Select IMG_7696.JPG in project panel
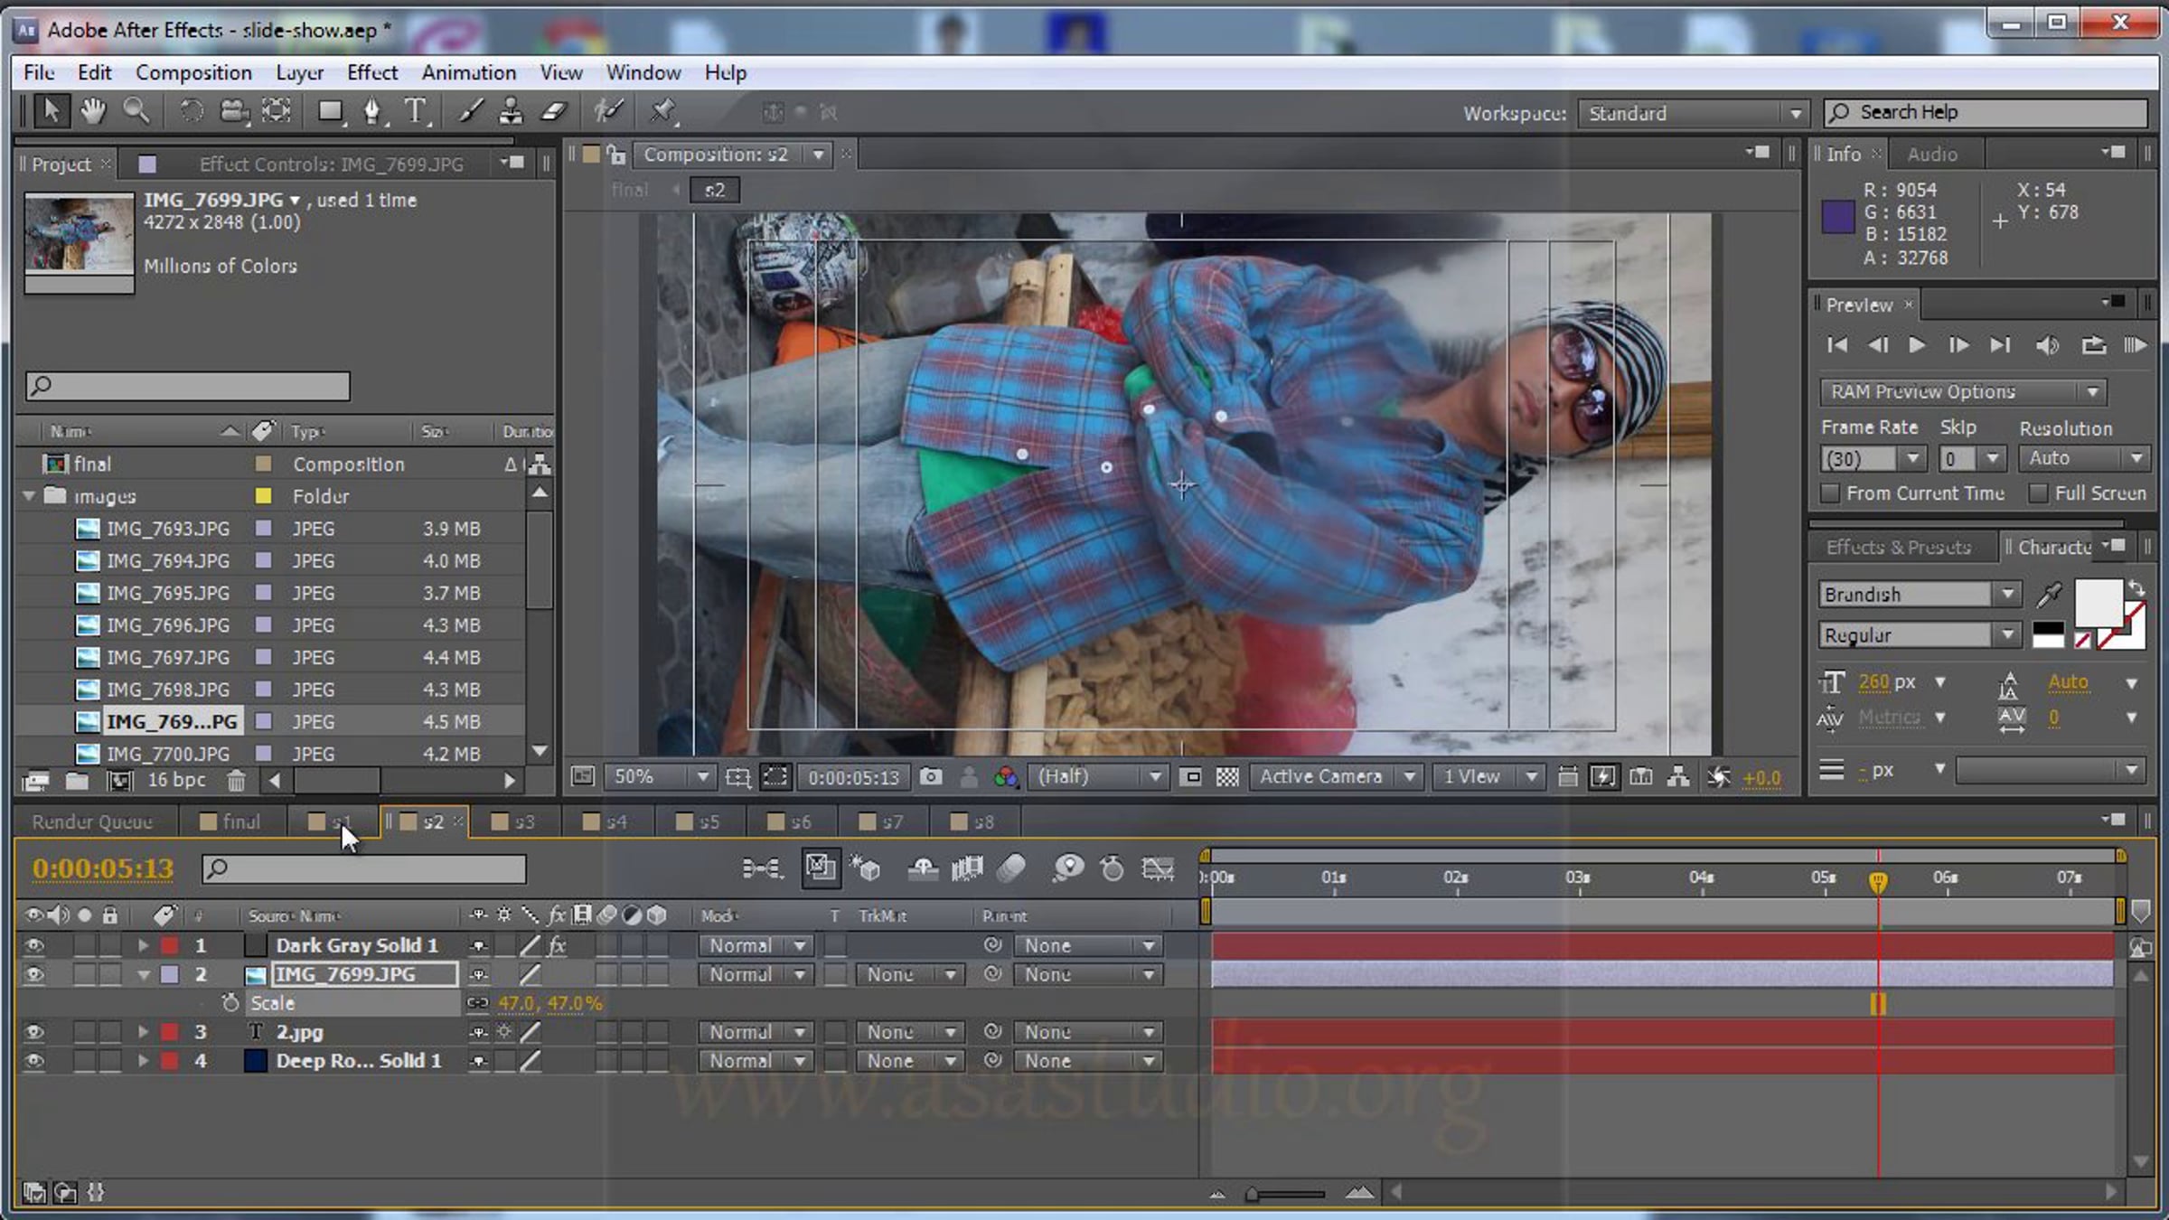The height and width of the screenshot is (1220, 2169). (167, 625)
